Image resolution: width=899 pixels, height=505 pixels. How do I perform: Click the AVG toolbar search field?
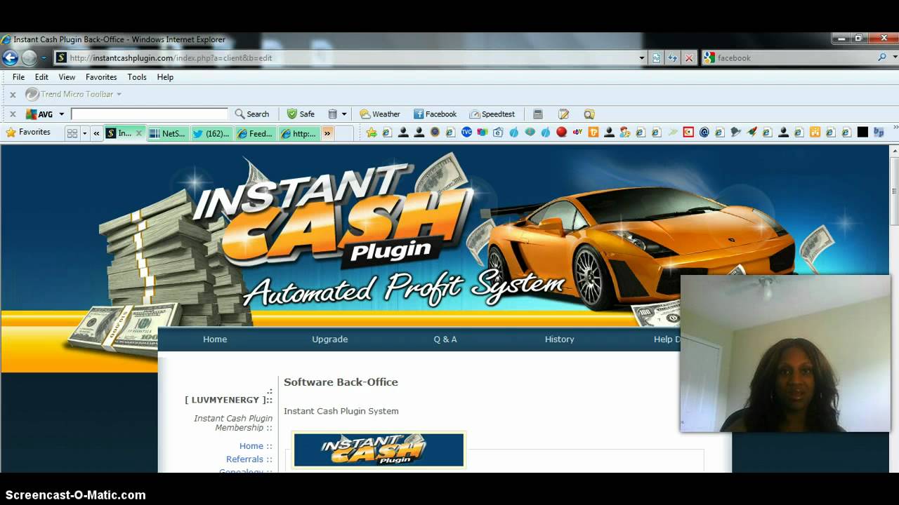[x=150, y=114]
